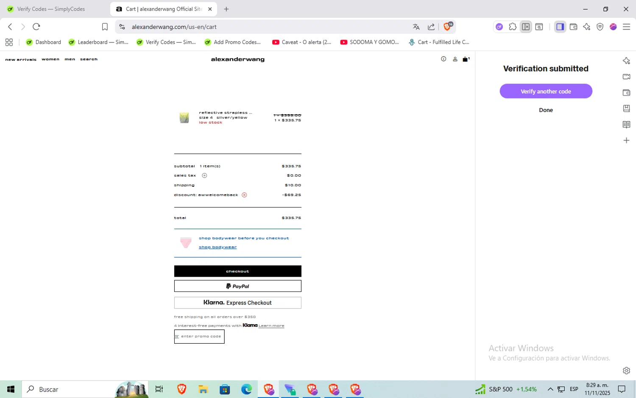The image size is (636, 398).
Task: Open the sidebar bookmarks icon
Action: click(x=626, y=109)
